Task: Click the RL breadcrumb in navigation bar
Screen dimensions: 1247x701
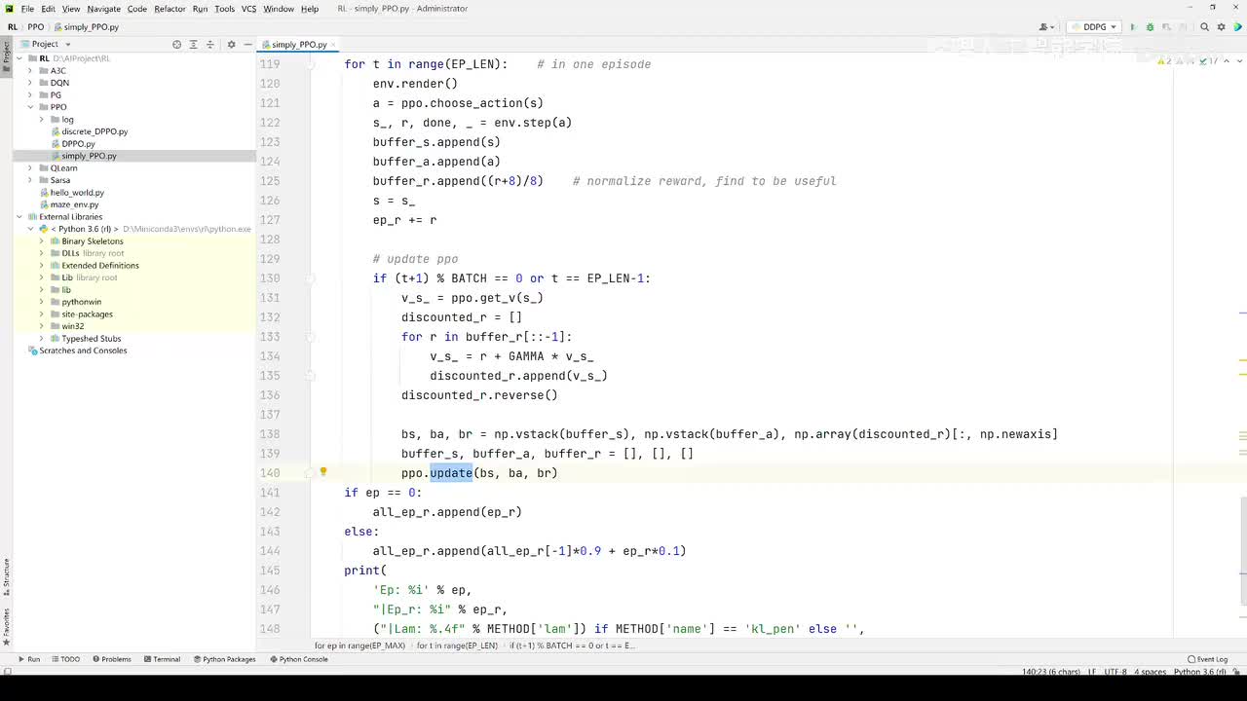Action: click(13, 27)
